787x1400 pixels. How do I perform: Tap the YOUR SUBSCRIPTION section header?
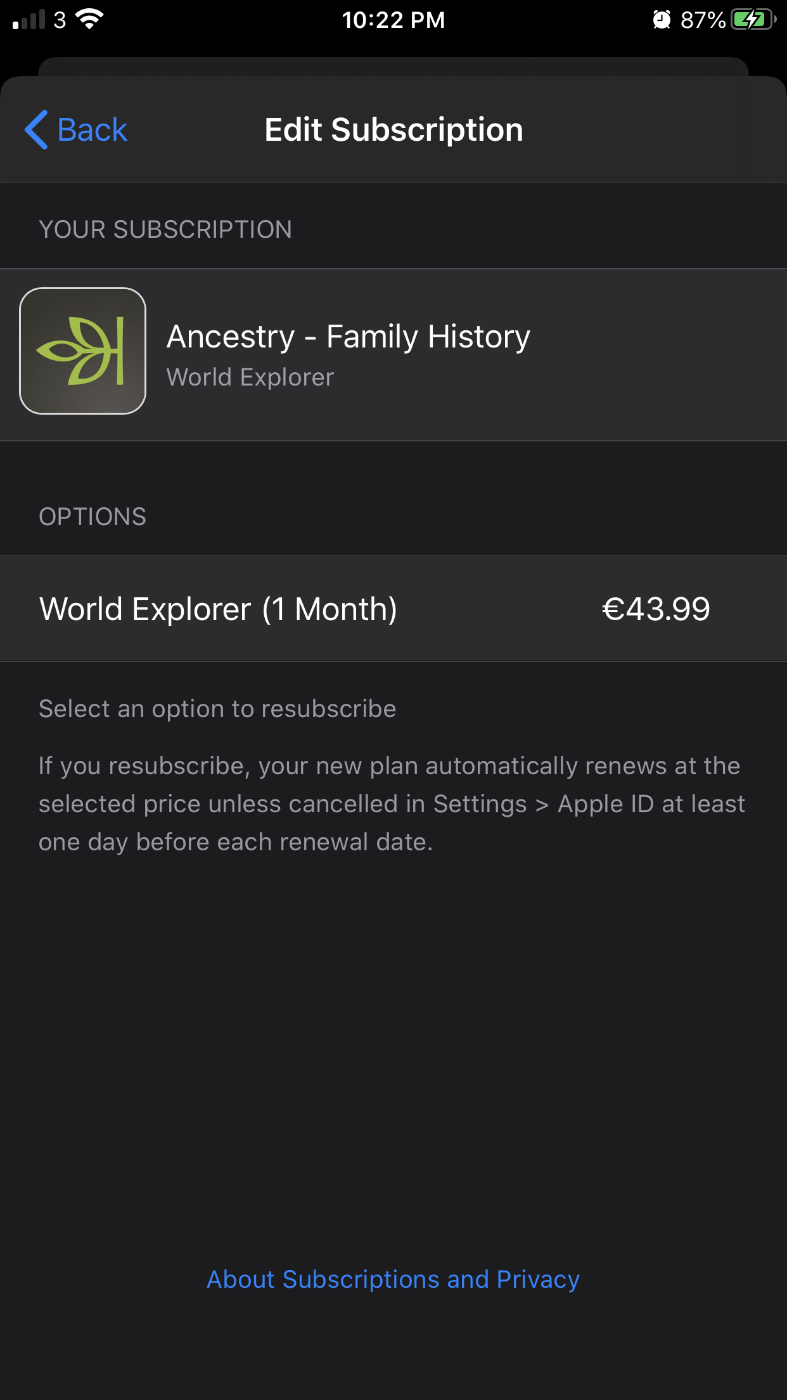[165, 230]
